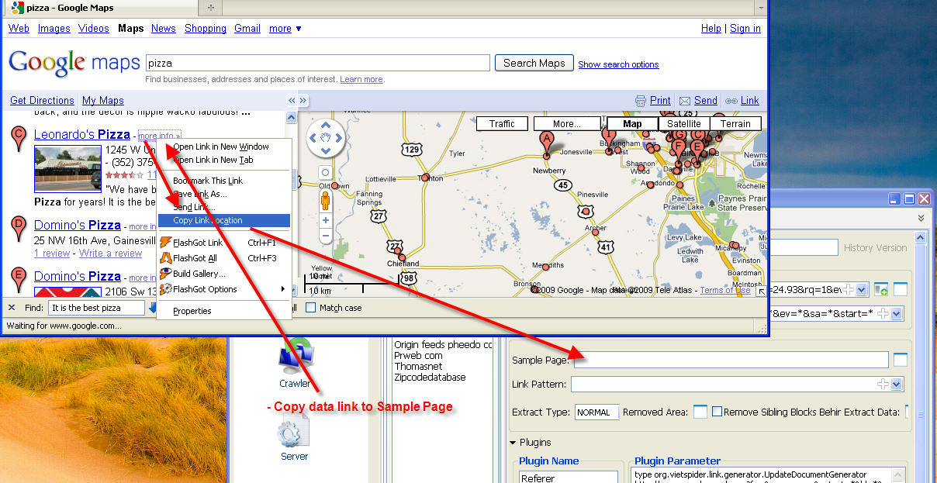
Task: Click the Sign in link
Action: coord(745,29)
